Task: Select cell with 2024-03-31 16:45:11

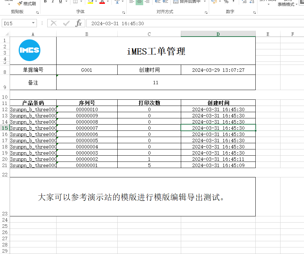Action: coord(218,159)
